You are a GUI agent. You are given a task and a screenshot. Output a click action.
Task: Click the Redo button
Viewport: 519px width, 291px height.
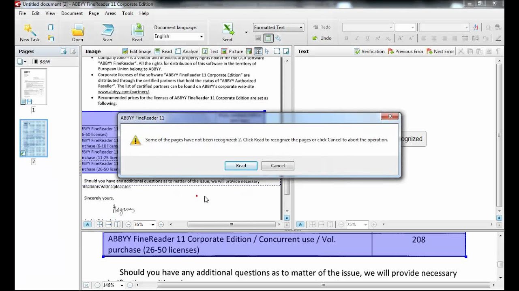click(322, 27)
